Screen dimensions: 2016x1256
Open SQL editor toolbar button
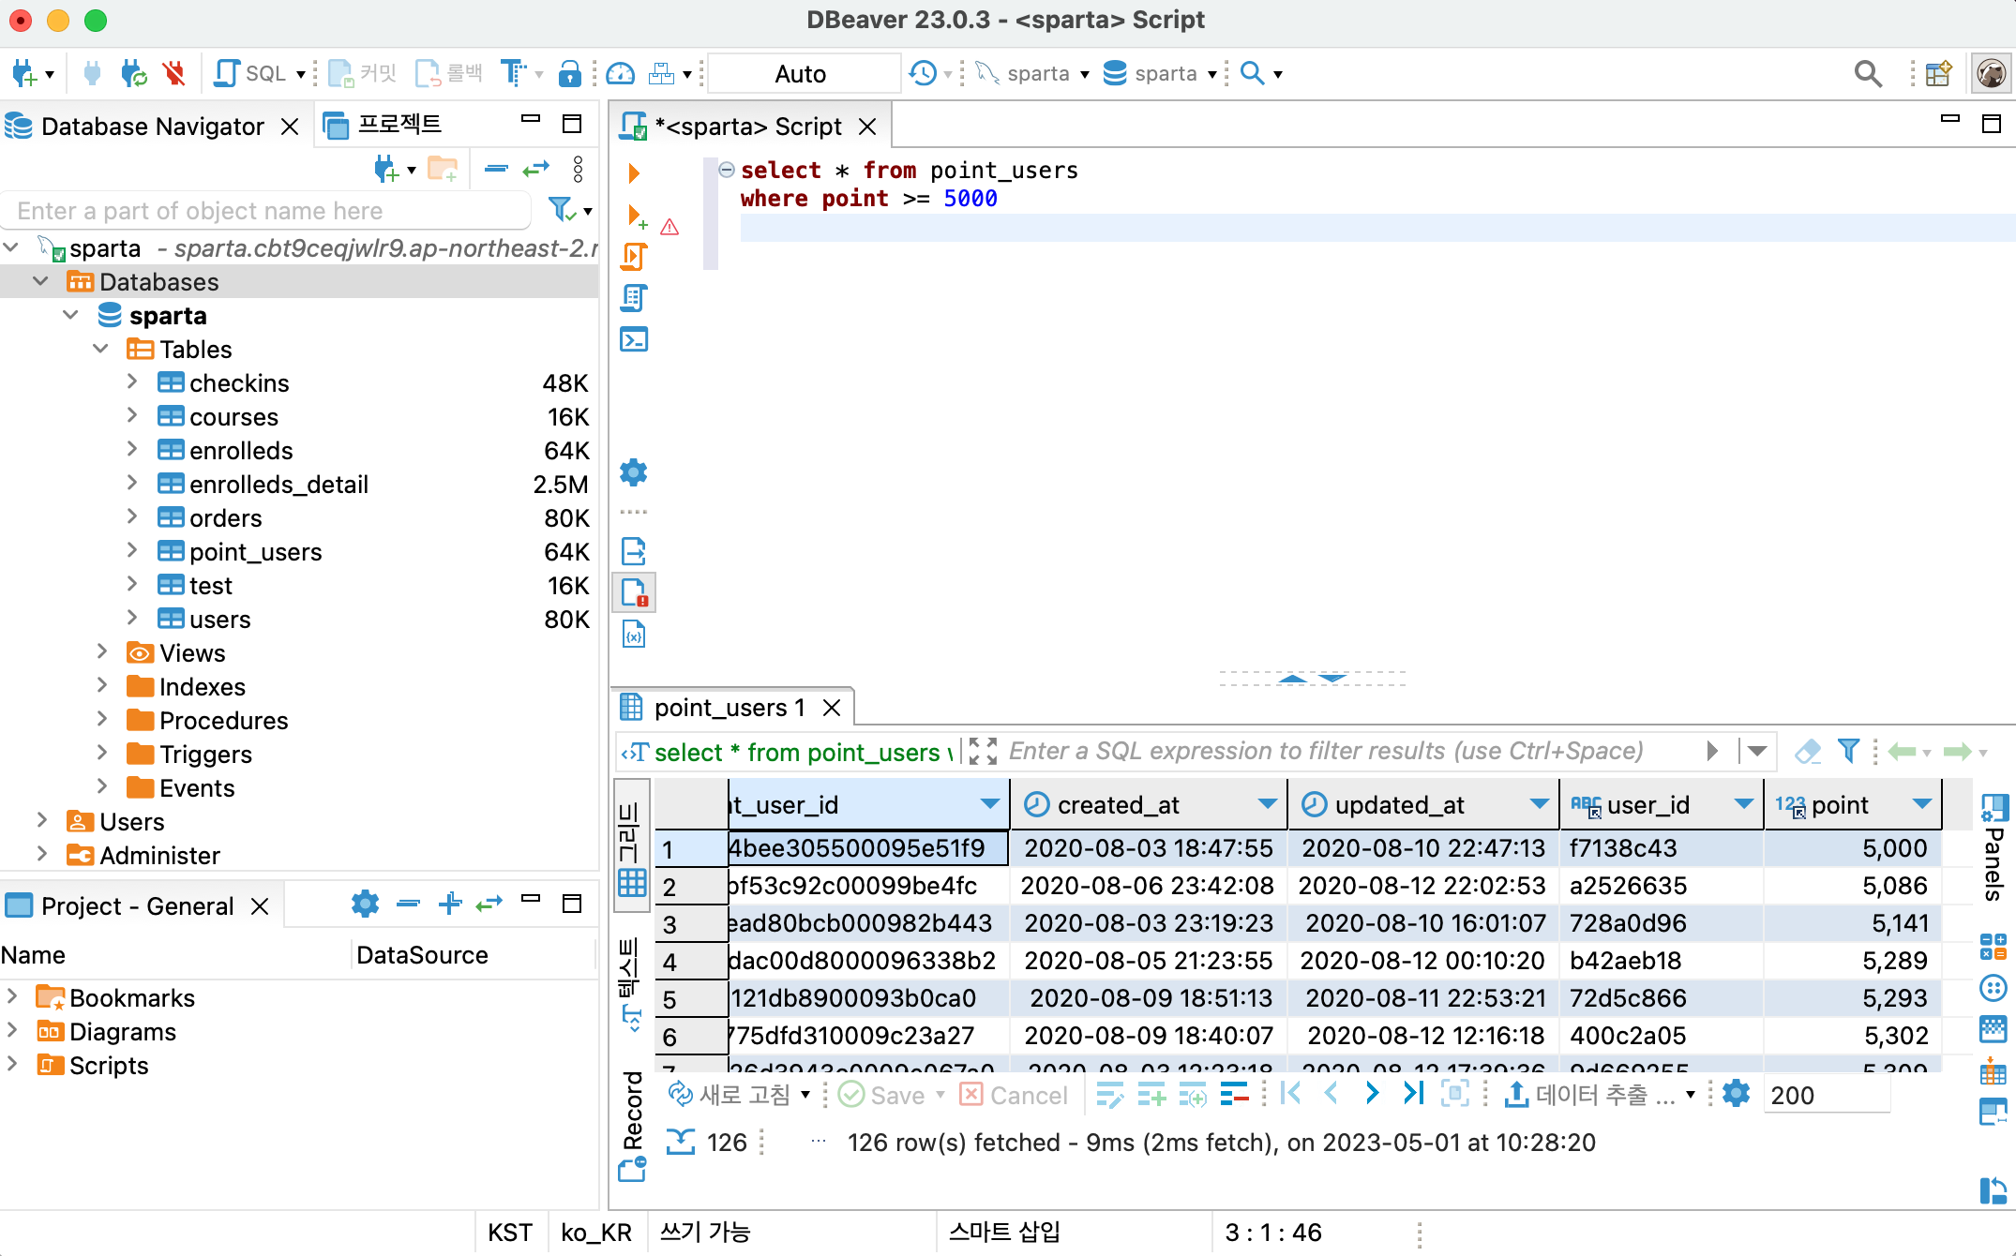coord(250,73)
